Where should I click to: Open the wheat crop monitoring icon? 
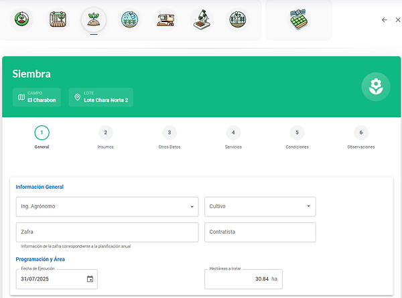238,19
